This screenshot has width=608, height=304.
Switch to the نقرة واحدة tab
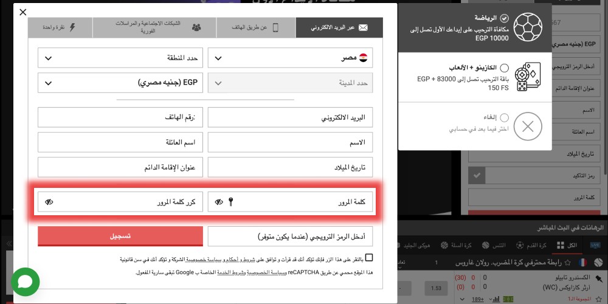pos(60,27)
